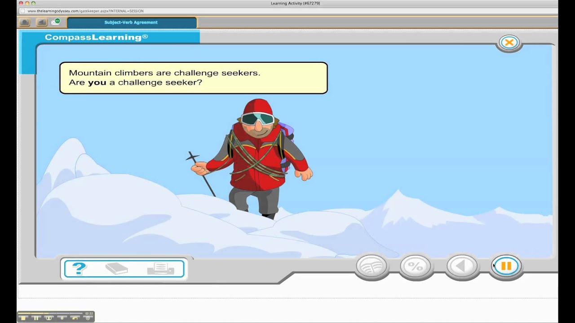Click the microphone button in recorder bar
Image resolution: width=575 pixels, height=323 pixels.
(x=62, y=318)
